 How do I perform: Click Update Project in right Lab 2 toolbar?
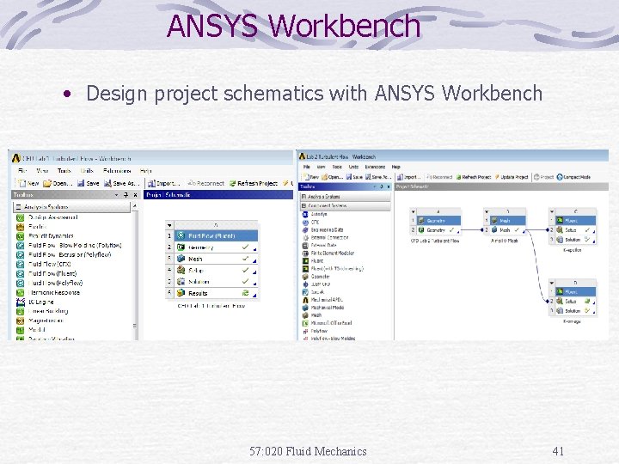512,177
